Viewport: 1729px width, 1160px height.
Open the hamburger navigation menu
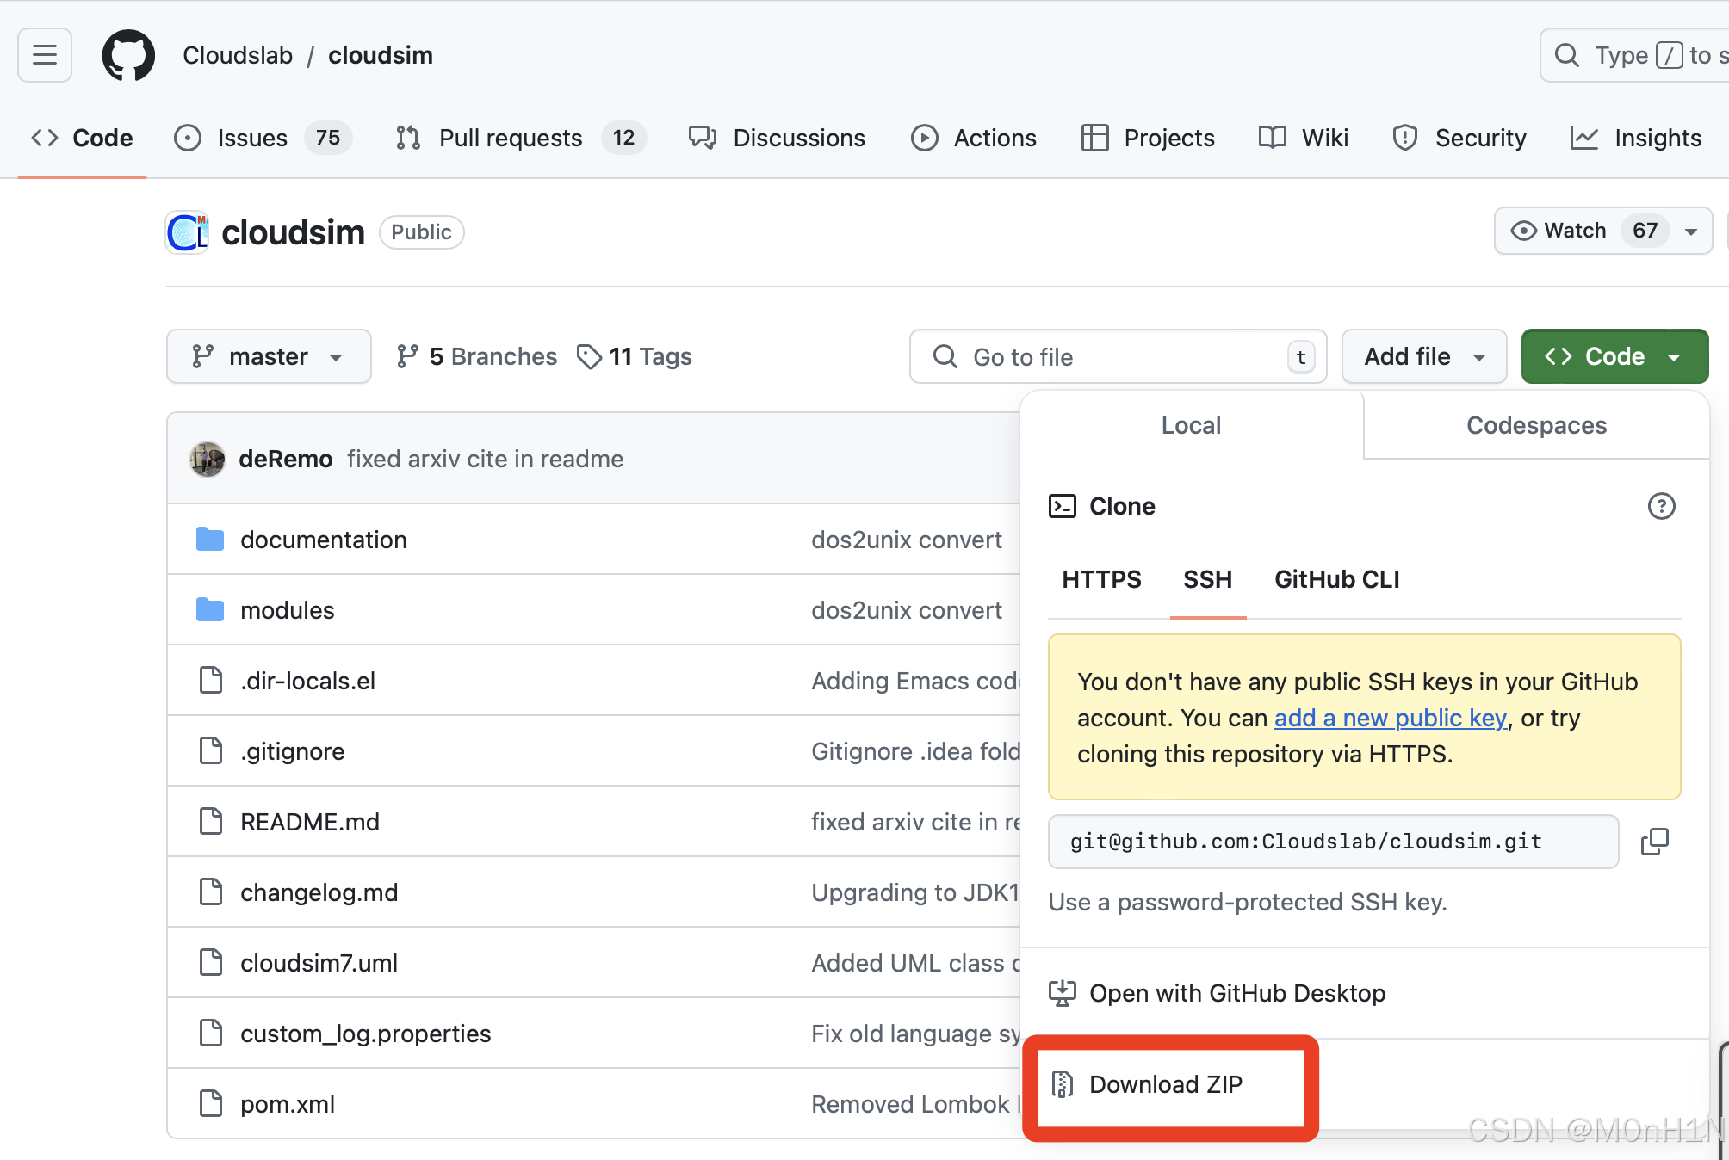(43, 55)
